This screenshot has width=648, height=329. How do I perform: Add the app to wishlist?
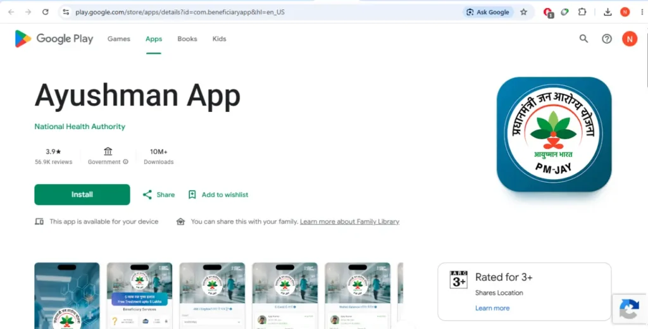(218, 195)
